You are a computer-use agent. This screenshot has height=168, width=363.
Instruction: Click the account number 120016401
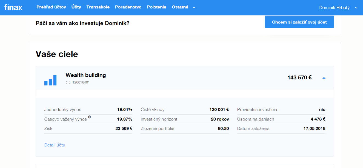(78, 82)
